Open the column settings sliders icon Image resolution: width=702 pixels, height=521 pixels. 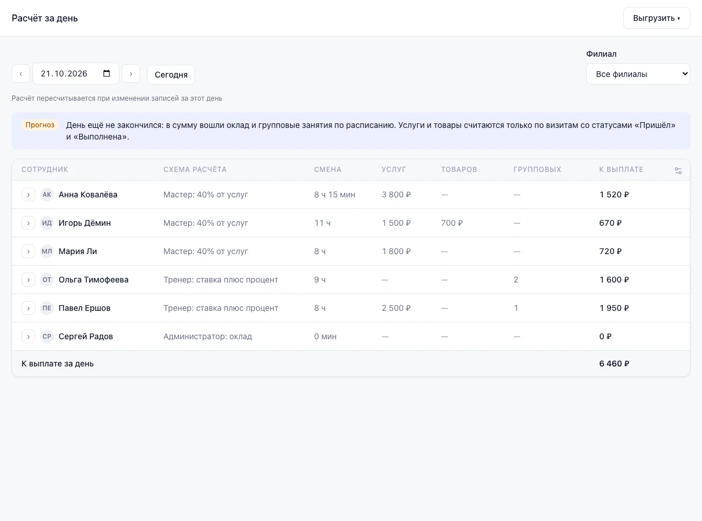[x=678, y=170]
